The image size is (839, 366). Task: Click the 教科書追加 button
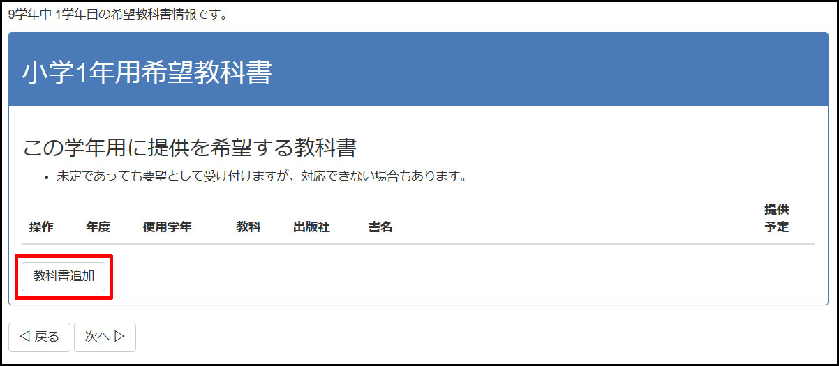click(64, 276)
